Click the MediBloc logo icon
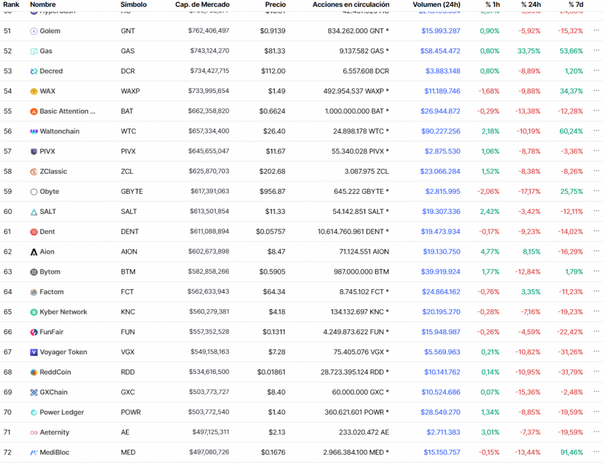Image resolution: width=606 pixels, height=464 pixels. (34, 453)
